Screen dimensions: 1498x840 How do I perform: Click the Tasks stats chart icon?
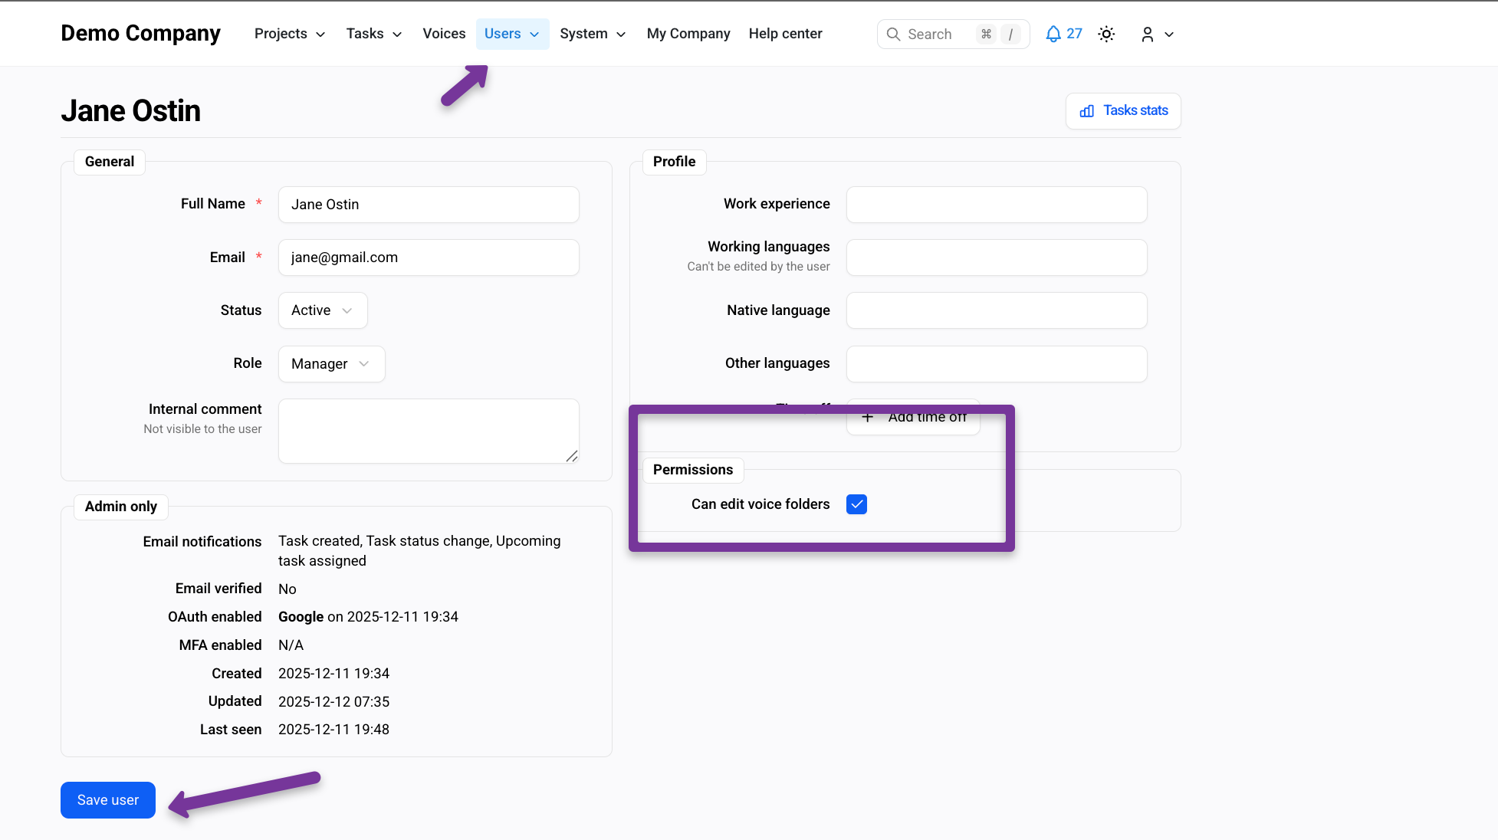coord(1086,111)
